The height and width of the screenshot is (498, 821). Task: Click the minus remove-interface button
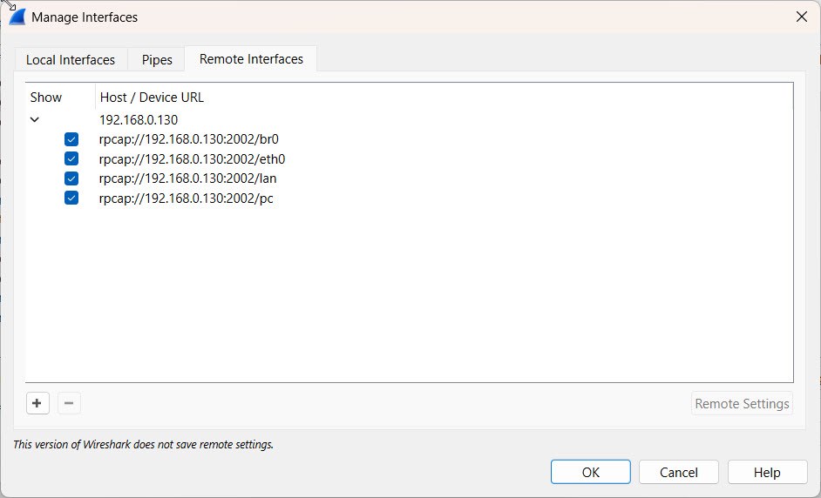click(69, 403)
